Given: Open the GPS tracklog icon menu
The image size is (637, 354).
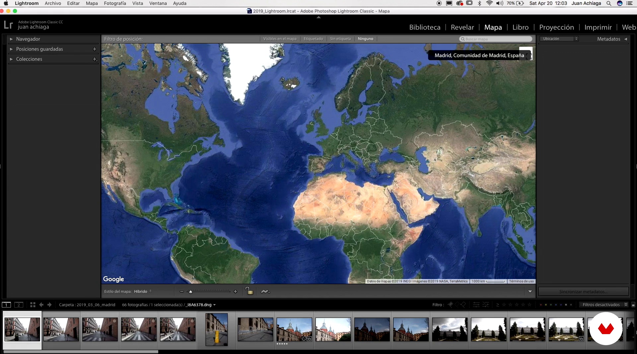Looking at the screenshot, I should pyautogui.click(x=265, y=292).
